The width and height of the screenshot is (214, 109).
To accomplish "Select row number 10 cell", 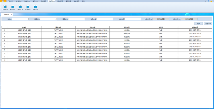I will [4, 60].
